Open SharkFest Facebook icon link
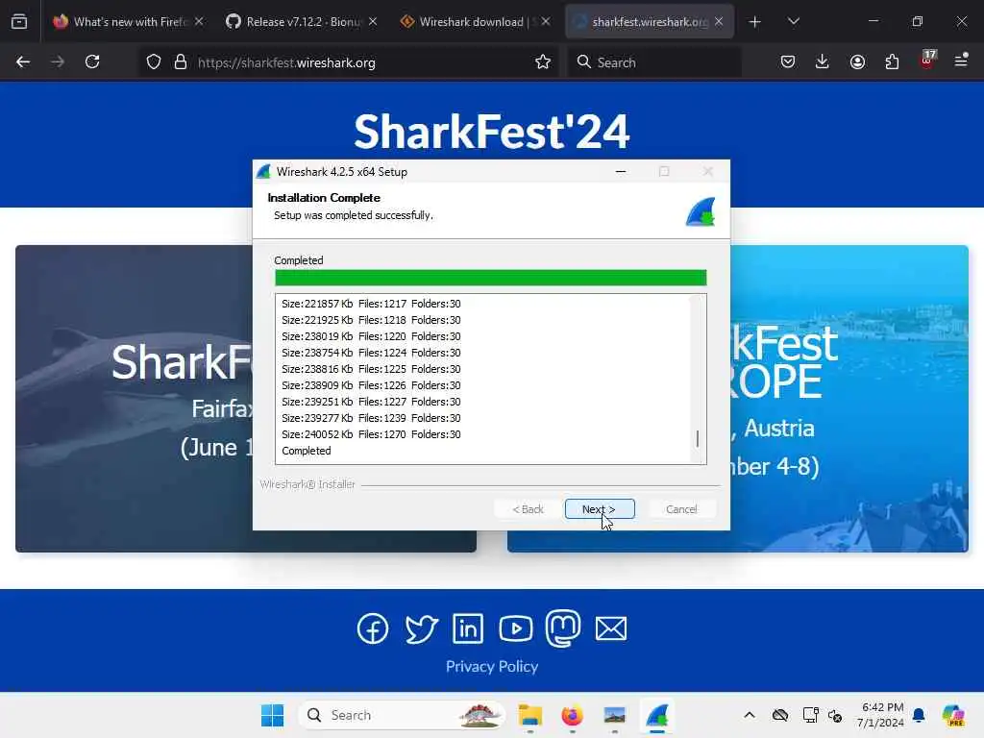Viewport: 984px width, 738px height. [x=373, y=628]
